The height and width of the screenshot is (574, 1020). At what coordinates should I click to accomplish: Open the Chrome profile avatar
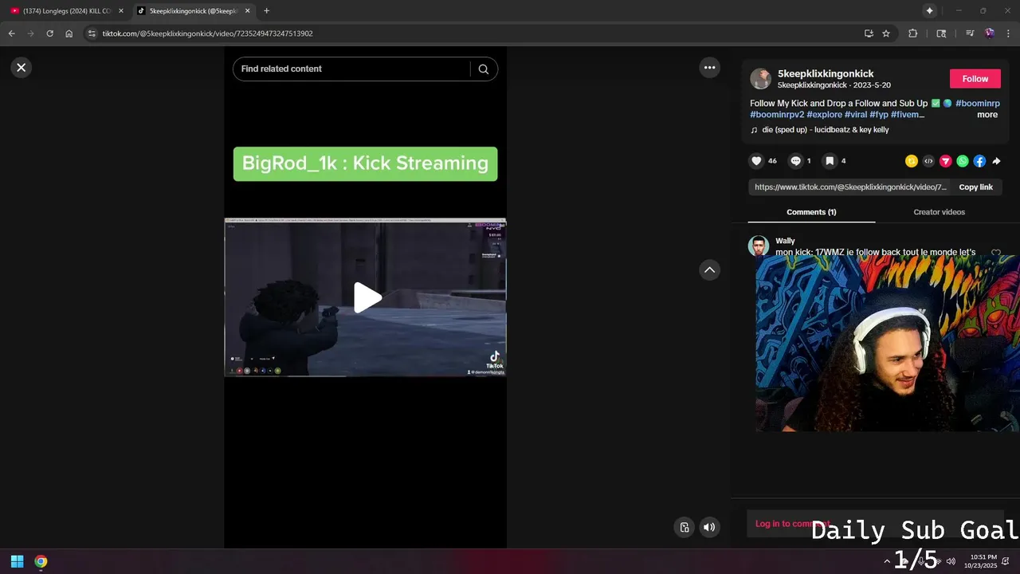click(989, 33)
